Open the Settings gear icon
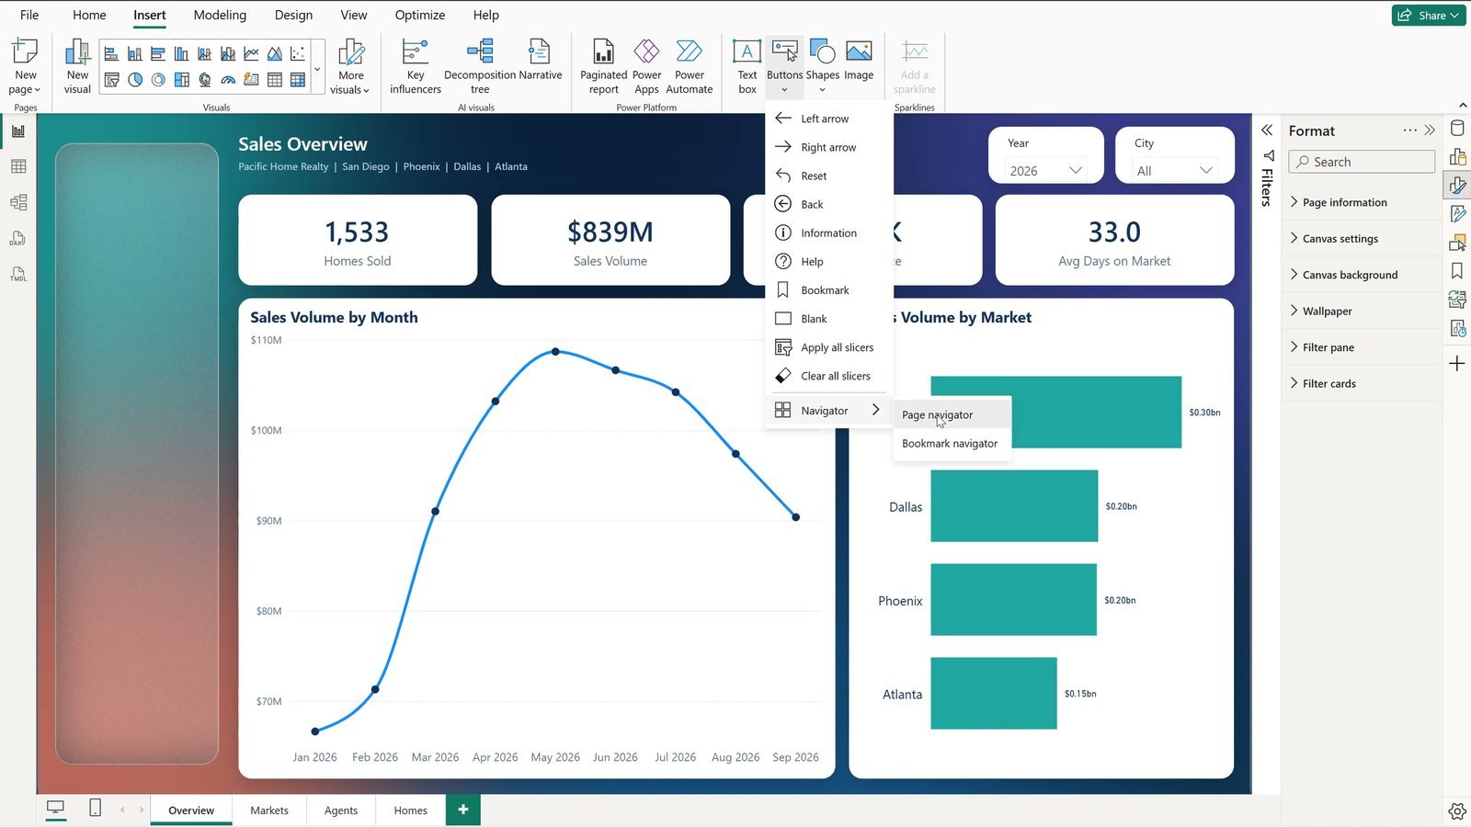 pyautogui.click(x=1457, y=810)
